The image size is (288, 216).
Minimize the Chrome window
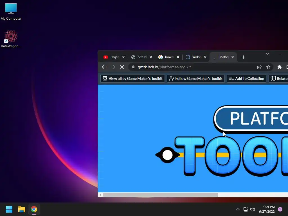coord(280,54)
